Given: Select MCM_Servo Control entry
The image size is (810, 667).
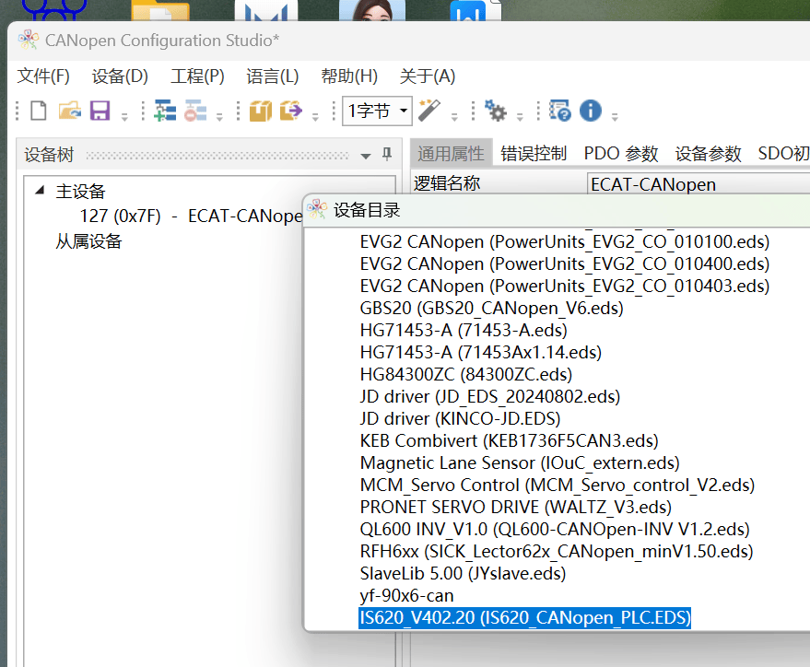Looking at the screenshot, I should tap(558, 486).
